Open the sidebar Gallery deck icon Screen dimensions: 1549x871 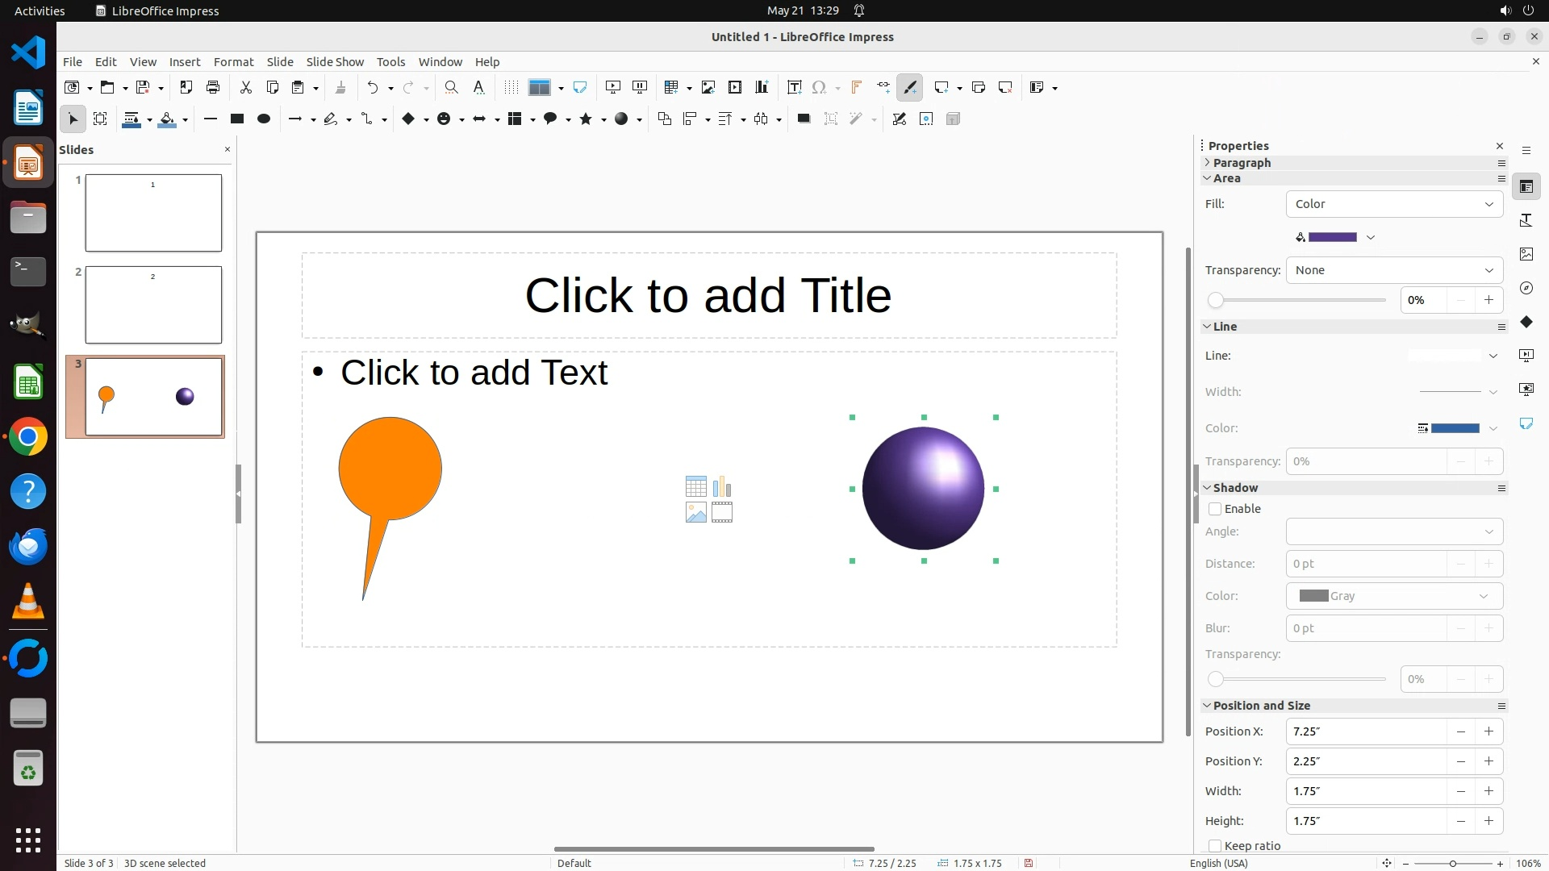coord(1526,254)
